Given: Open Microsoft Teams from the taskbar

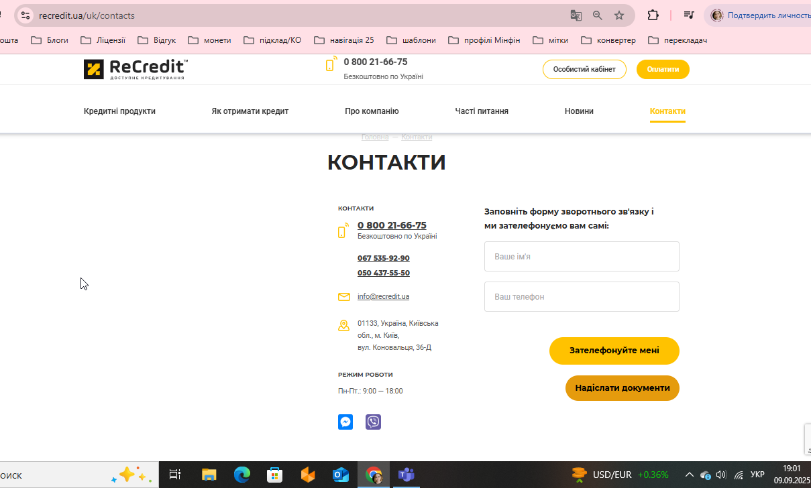Looking at the screenshot, I should click(x=406, y=475).
